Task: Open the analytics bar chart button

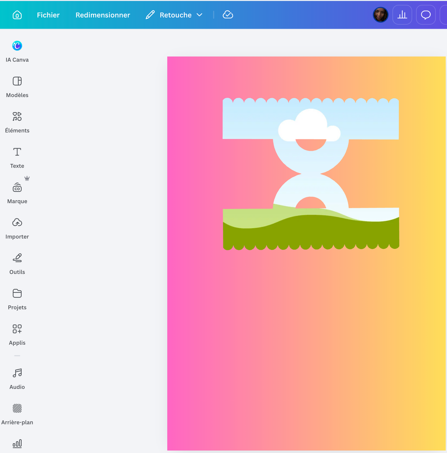Action: (x=402, y=15)
